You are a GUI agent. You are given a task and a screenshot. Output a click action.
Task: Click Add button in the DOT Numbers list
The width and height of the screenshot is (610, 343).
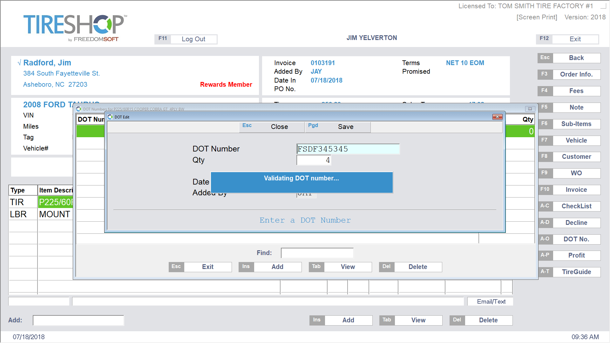[277, 266]
